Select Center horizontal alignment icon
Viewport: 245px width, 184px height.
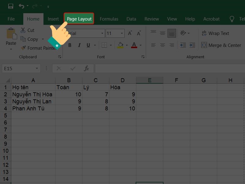coord(163,45)
